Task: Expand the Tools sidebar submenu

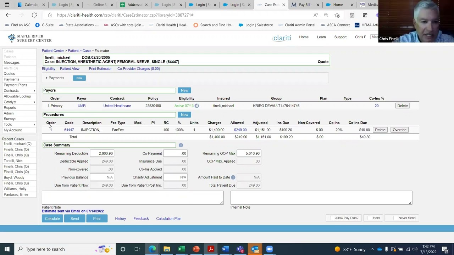Action: pyautogui.click(x=34, y=125)
